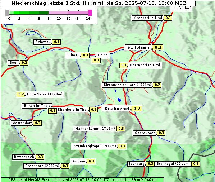Image resolution: width=215 pixels, height=182 pixels.
Task: Select the 'Rettenbach' place label
Action: point(24,157)
